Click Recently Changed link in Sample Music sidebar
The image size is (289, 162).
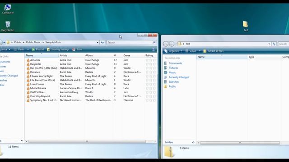[x=9, y=76]
